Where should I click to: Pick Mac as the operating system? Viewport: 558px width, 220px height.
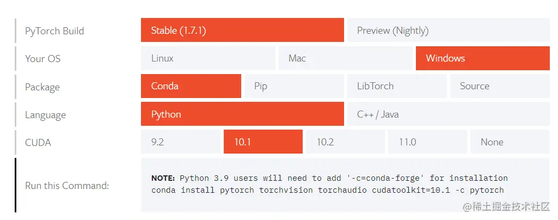[x=345, y=58]
